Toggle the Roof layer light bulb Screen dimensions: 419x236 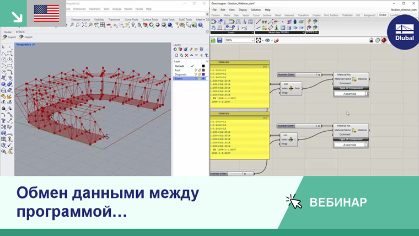tap(196, 70)
